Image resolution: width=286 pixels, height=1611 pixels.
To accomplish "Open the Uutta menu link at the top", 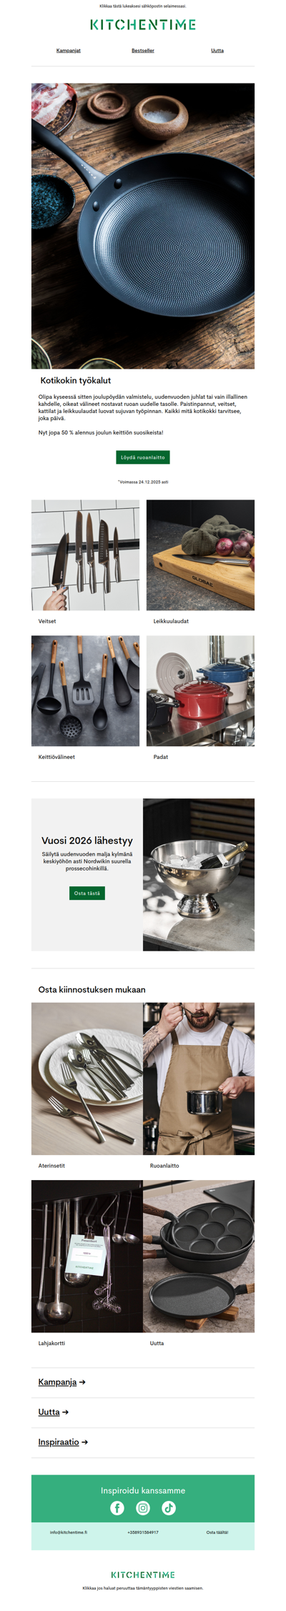I will pyautogui.click(x=217, y=51).
